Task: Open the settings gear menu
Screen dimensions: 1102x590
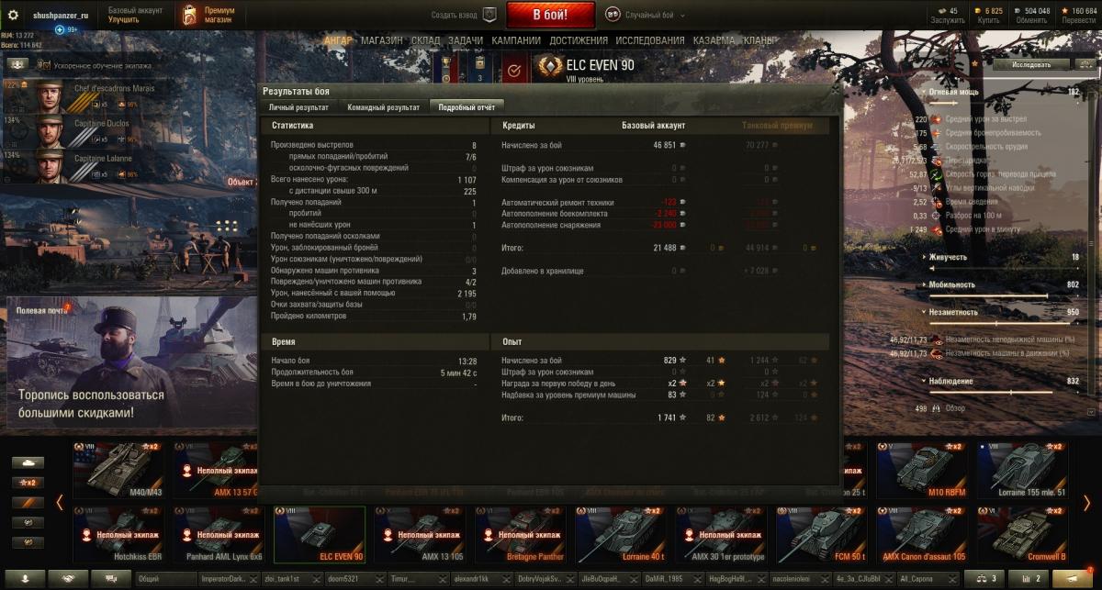Action: [x=13, y=15]
